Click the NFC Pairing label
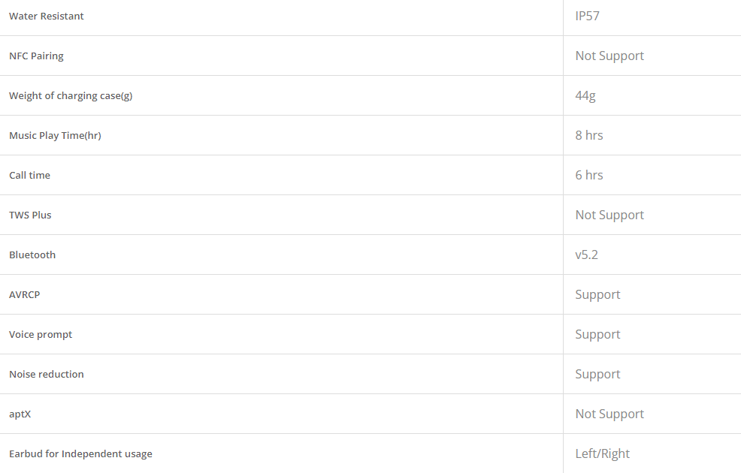The width and height of the screenshot is (741, 473). coord(36,56)
